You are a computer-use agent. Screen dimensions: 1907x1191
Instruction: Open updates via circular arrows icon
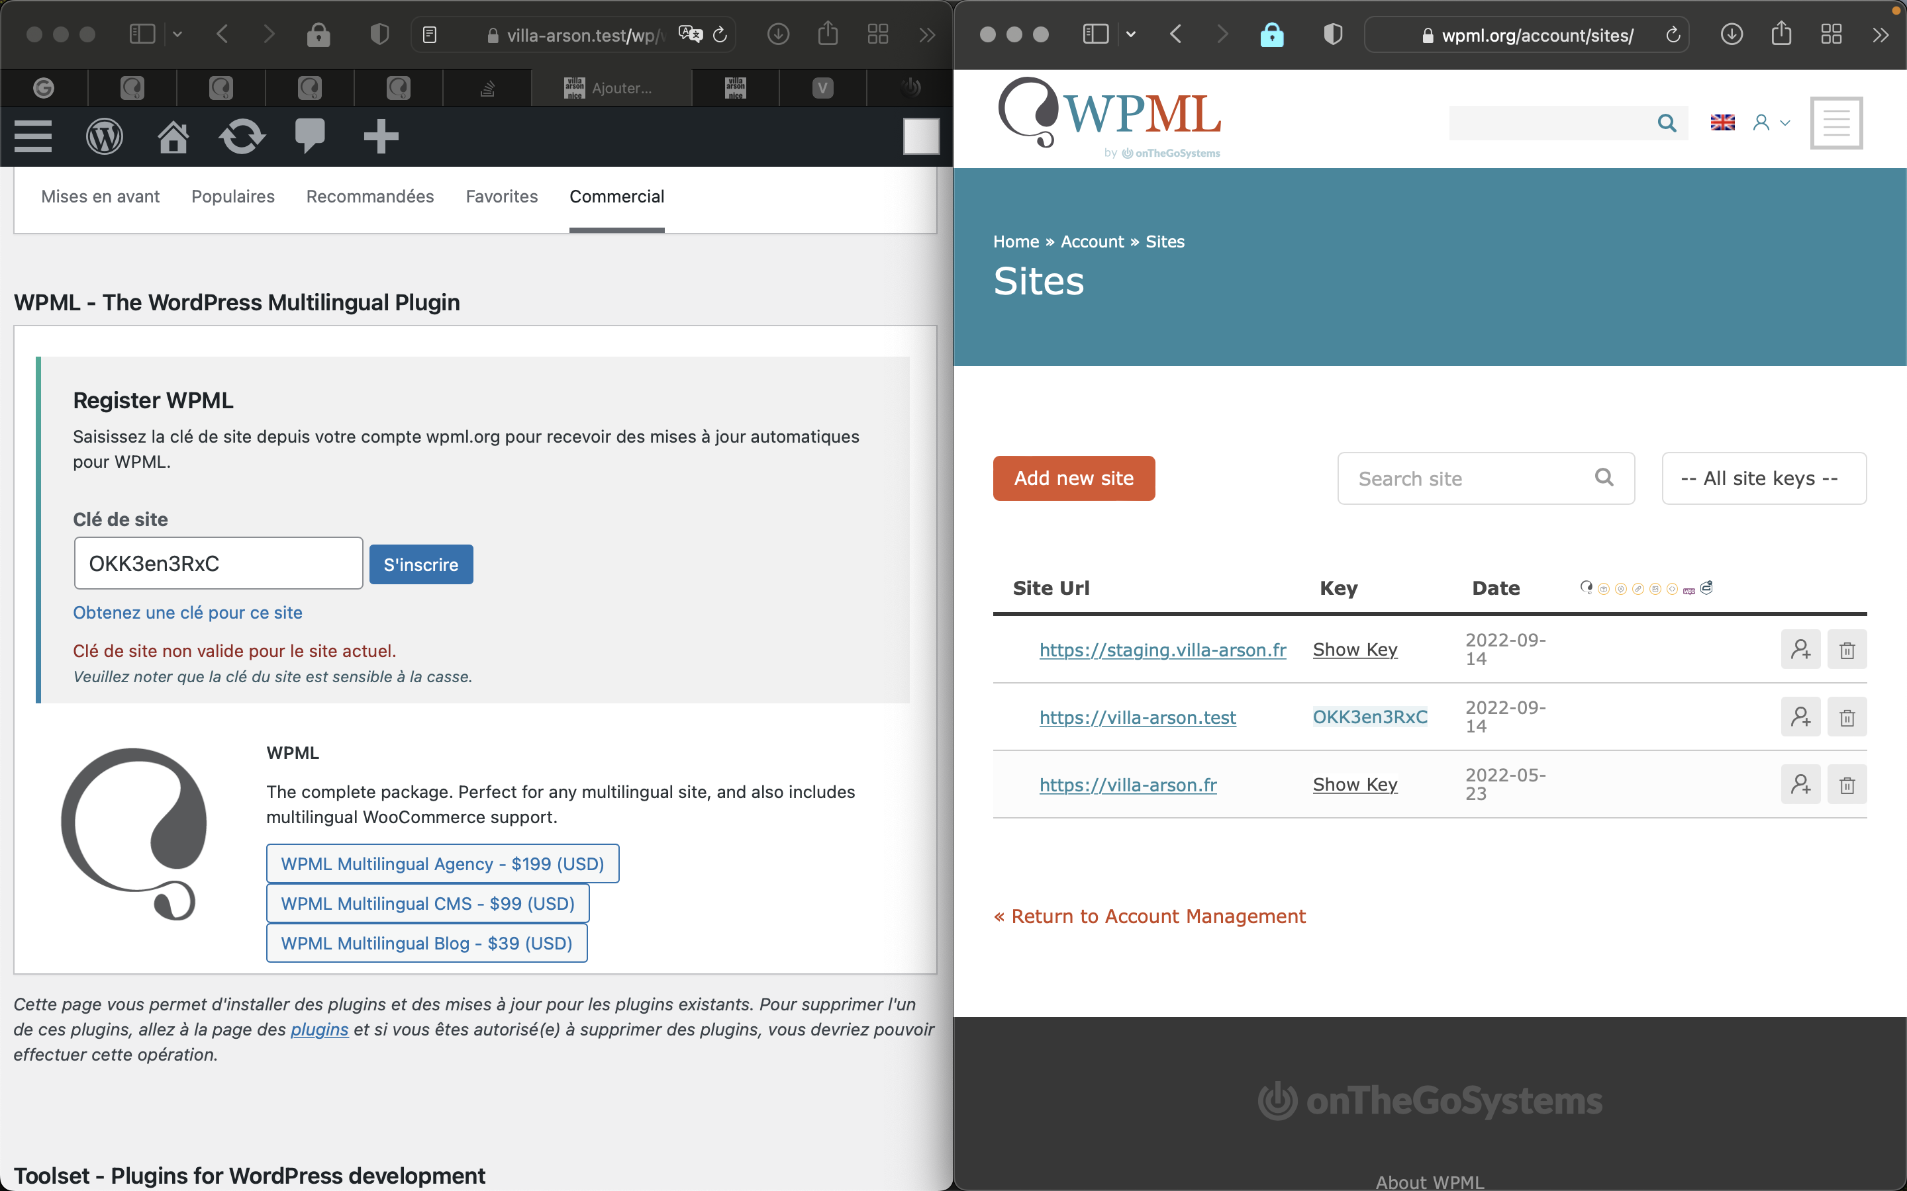[242, 136]
